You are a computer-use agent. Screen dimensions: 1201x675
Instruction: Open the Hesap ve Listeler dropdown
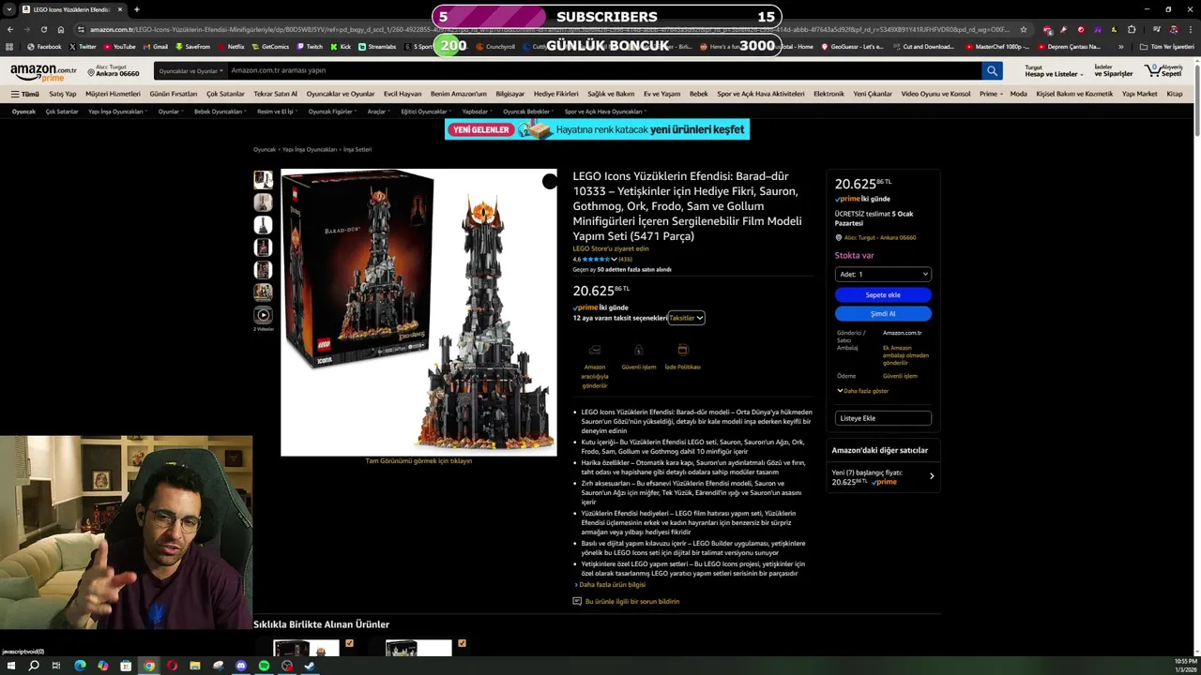1054,71
